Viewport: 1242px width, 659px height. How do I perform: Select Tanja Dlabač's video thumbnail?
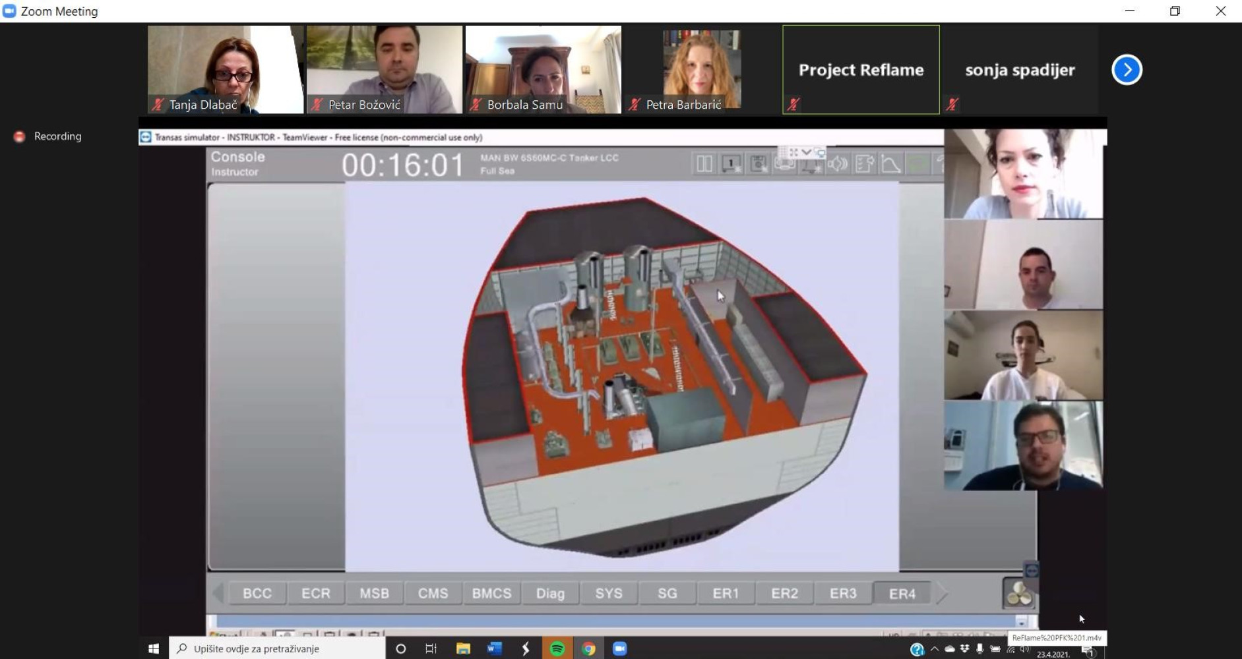[x=225, y=69]
